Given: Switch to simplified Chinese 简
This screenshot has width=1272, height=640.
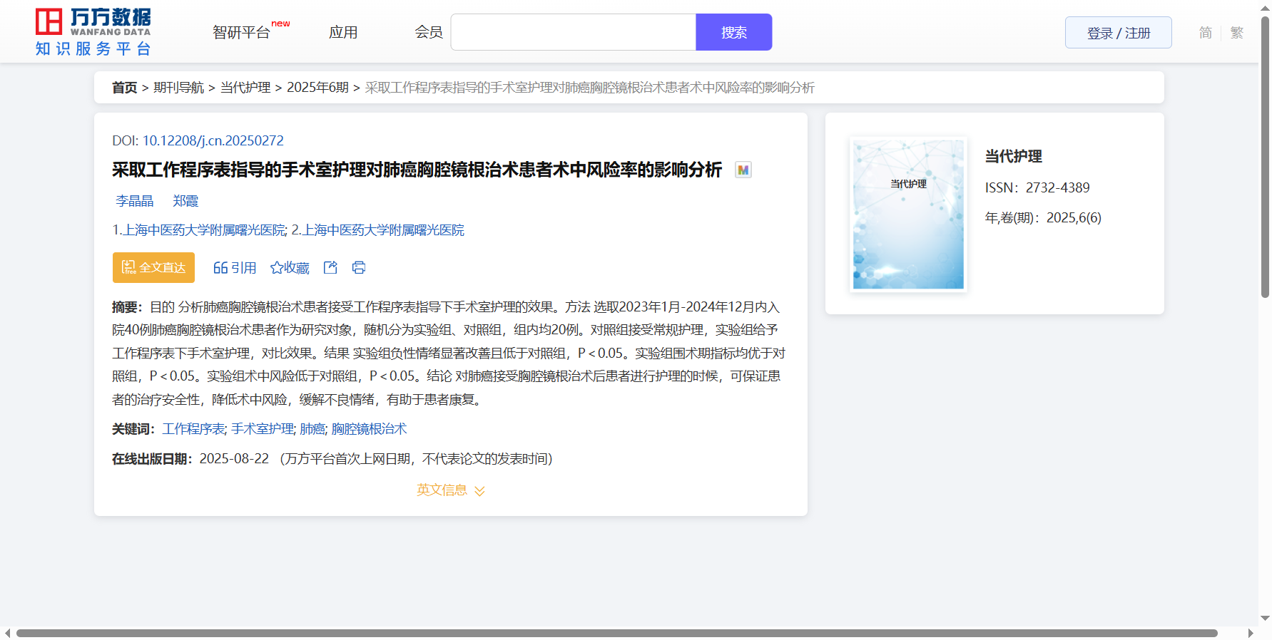Looking at the screenshot, I should 1205,33.
